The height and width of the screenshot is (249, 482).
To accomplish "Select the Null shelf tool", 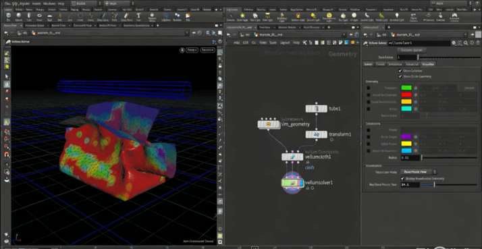I will click(59, 17).
